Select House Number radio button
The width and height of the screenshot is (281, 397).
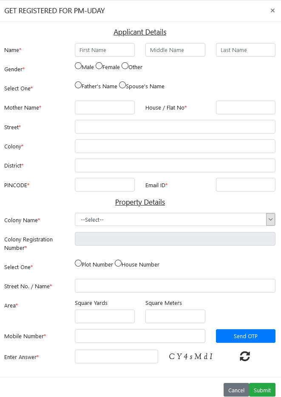pyautogui.click(x=118, y=264)
